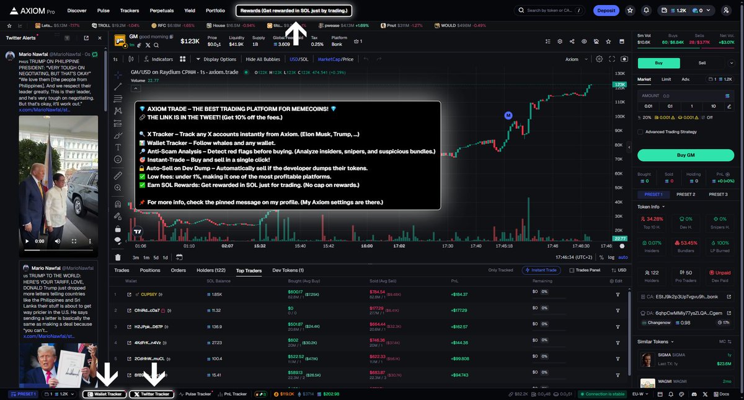The height and width of the screenshot is (400, 744).
Task: Play the Mario Nawfal video
Action: click(27, 241)
